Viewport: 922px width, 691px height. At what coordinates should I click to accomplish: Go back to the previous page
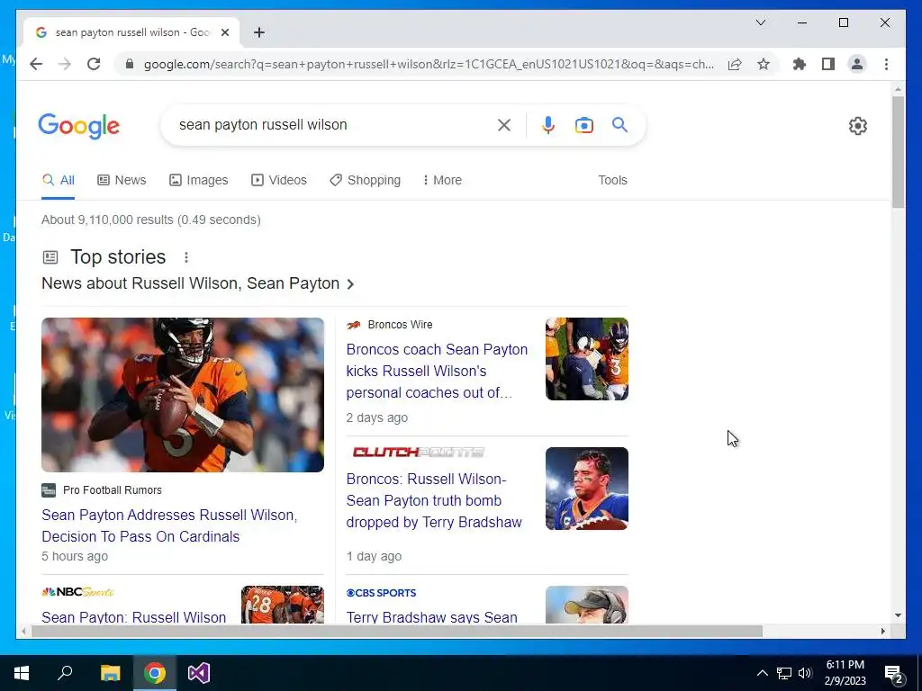pos(36,64)
